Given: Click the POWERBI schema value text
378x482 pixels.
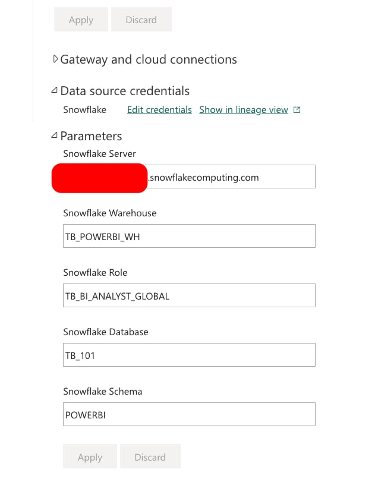Looking at the screenshot, I should 84,414.
